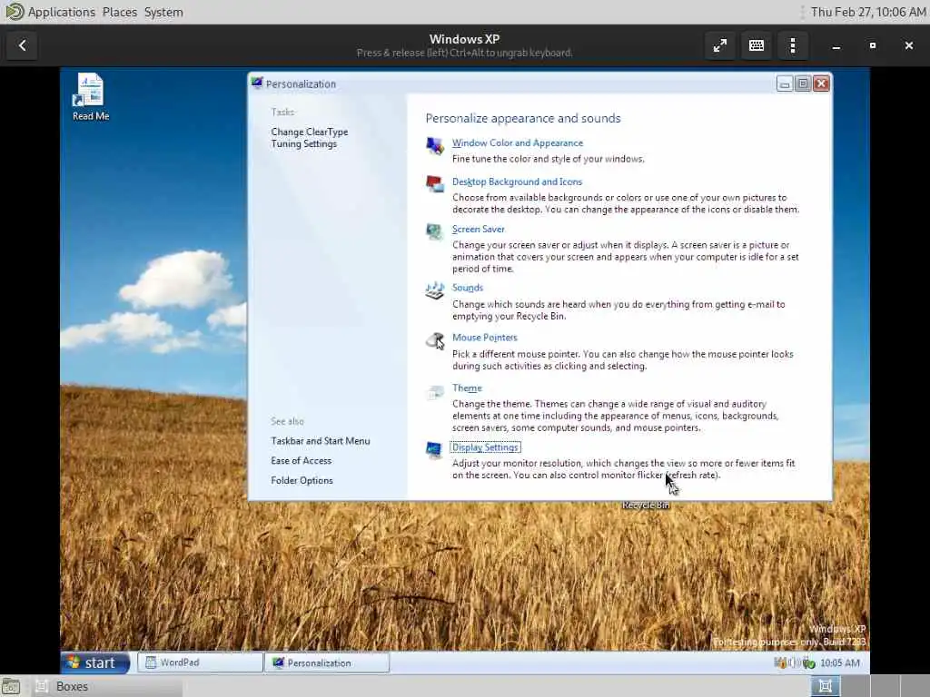Viewport: 930px width, 697px height.
Task: Toggle fullscreen in Boxes header
Action: [720, 45]
